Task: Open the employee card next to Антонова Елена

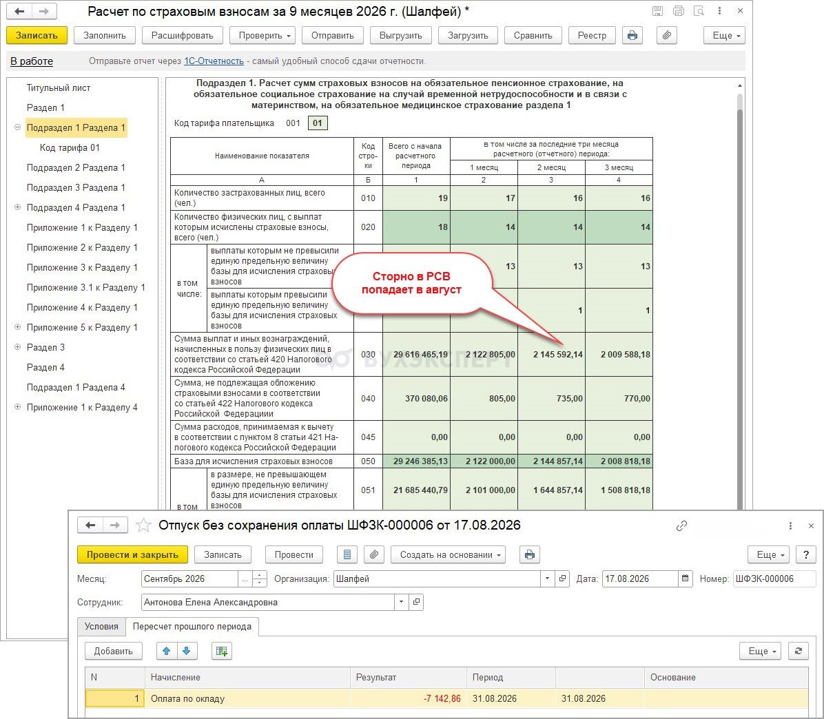Action: [416, 602]
